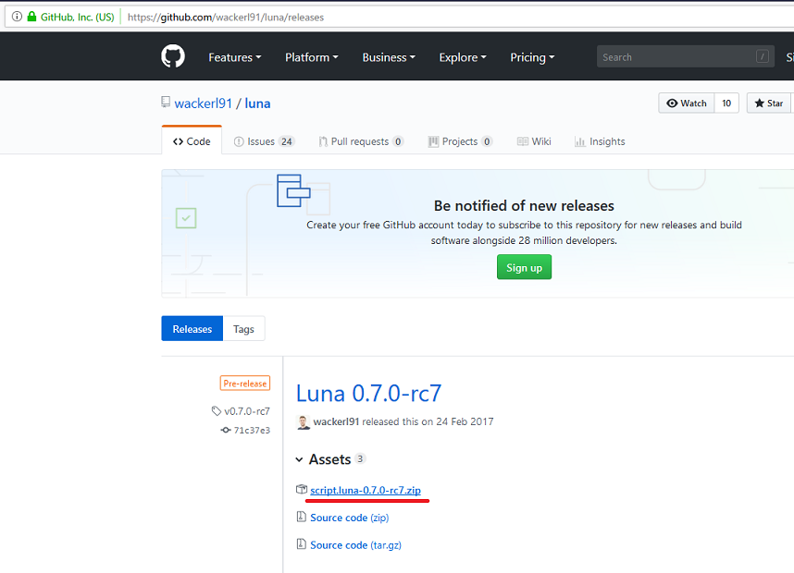This screenshot has width=794, height=573.
Task: Open the Pull requests tab
Action: (x=361, y=141)
